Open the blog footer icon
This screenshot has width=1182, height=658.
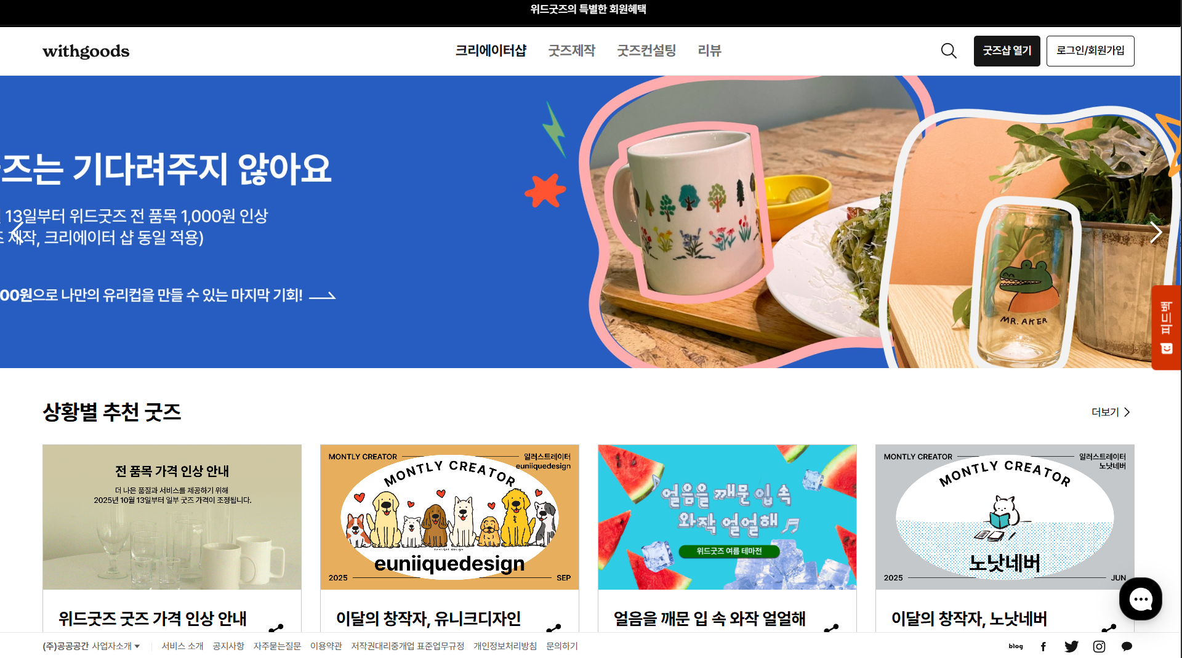[x=1016, y=646]
